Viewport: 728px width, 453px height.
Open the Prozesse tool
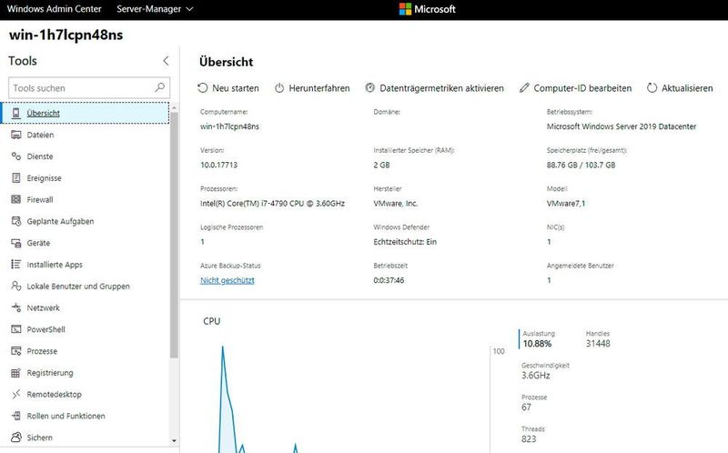point(86,351)
